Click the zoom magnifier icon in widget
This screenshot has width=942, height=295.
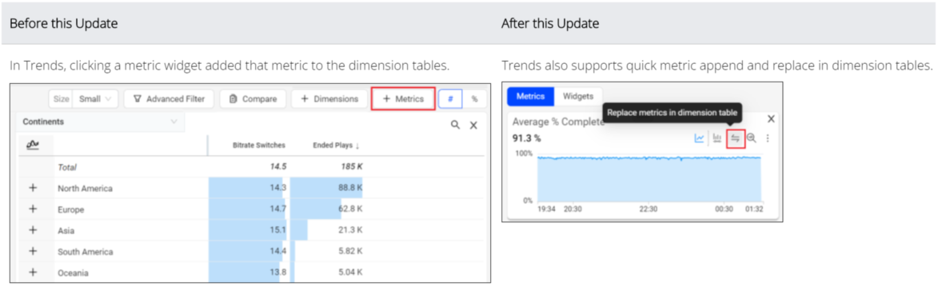click(752, 138)
